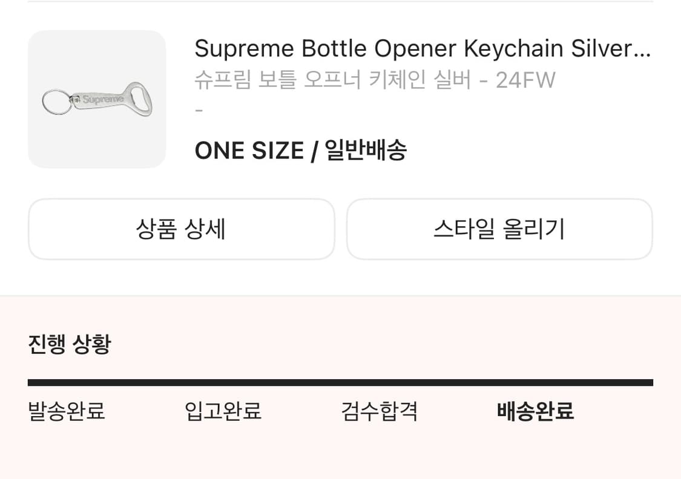Click the 진행 상황 section heading
This screenshot has height=479, width=681.
click(x=70, y=345)
